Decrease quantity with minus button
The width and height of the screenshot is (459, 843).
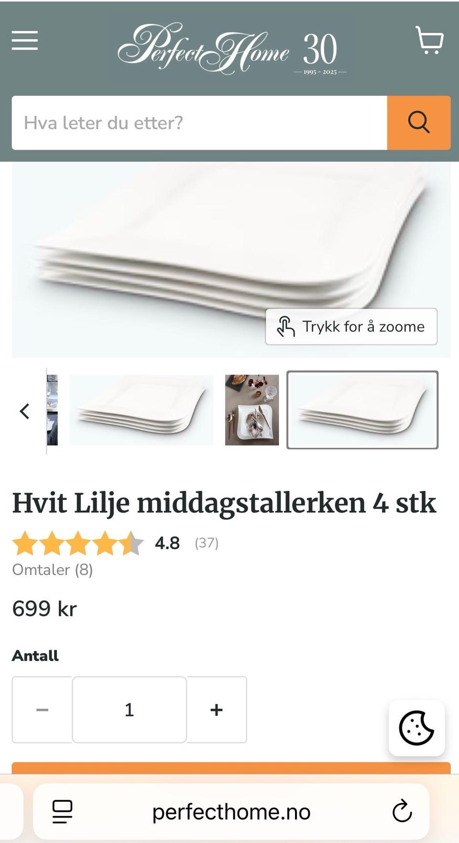[42, 710]
